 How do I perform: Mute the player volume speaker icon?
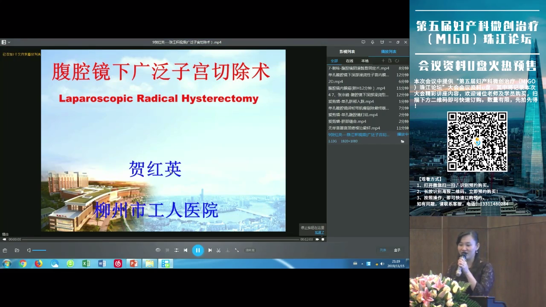(29, 250)
